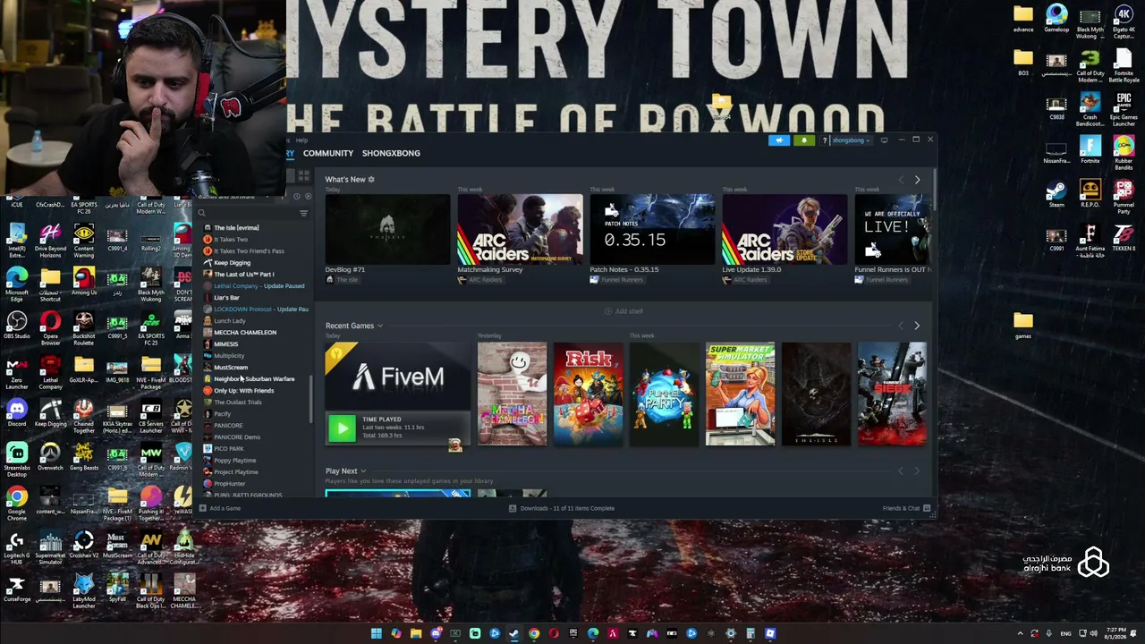This screenshot has height=644, width=1145.
Task: Select Supermarket Simulator cover in Recent Games
Action: (740, 394)
